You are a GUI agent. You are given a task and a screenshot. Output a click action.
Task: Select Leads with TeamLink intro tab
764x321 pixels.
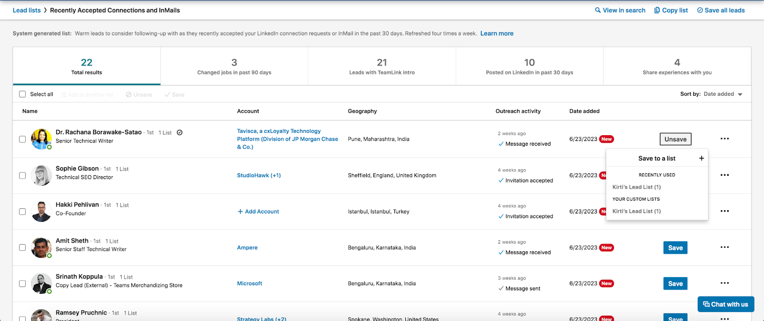382,66
